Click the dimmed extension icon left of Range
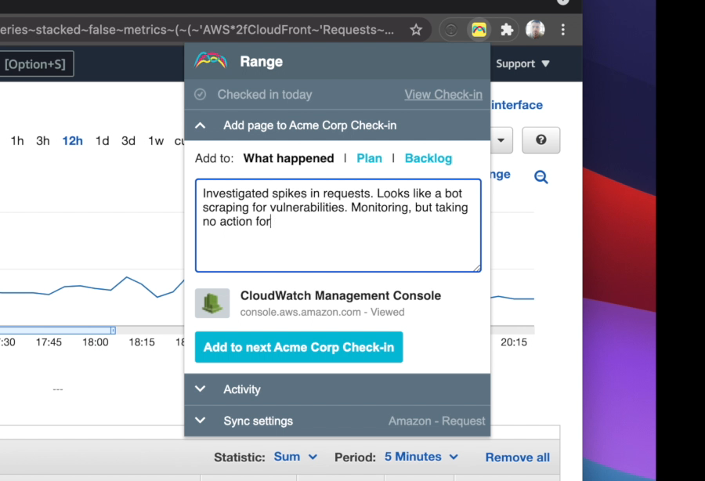 pos(451,30)
